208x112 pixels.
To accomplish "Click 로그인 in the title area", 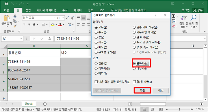I will pyautogui.click(x=185, y=10).
